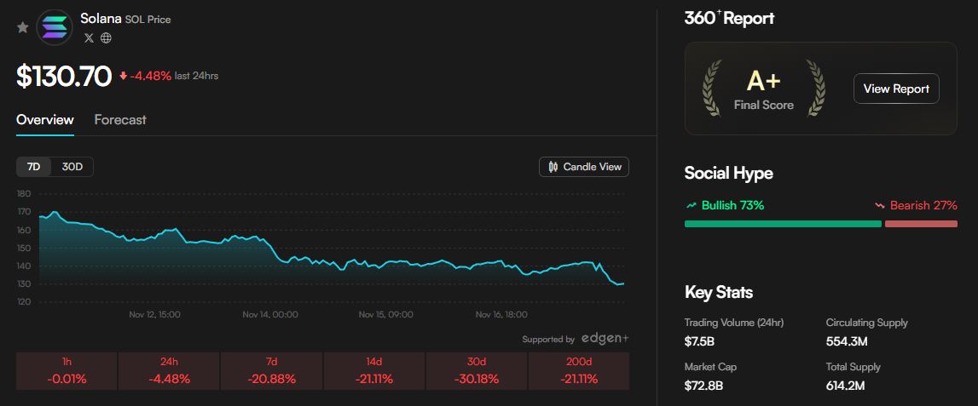The image size is (978, 406).
Task: Open the Forecast tab
Action: [x=119, y=119]
